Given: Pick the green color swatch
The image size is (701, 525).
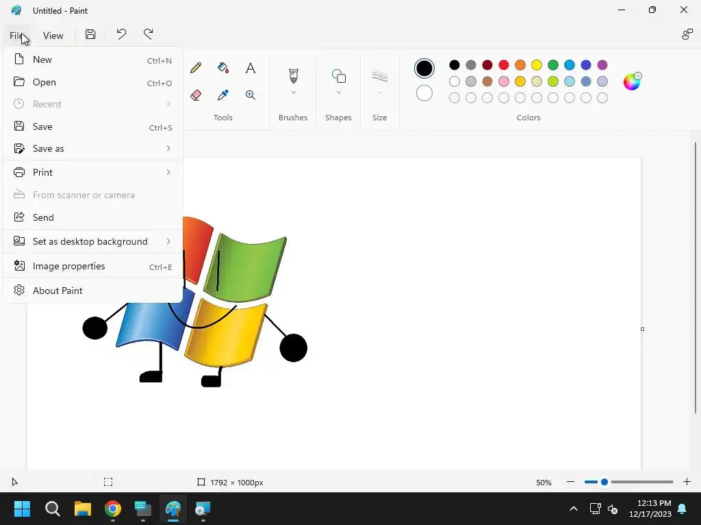Looking at the screenshot, I should point(553,65).
